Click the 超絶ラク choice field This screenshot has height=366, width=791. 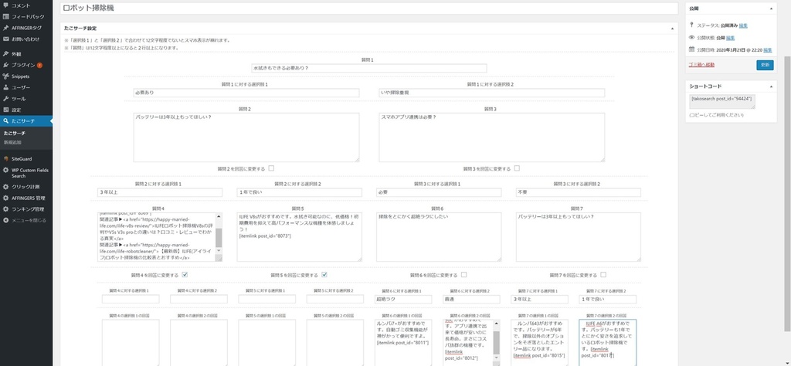click(403, 300)
